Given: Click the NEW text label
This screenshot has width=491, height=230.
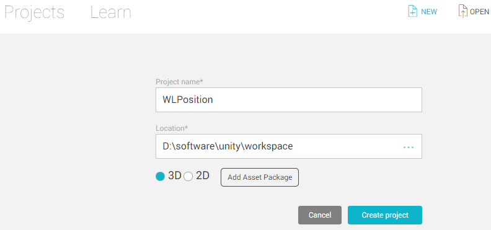Looking at the screenshot, I should [429, 12].
